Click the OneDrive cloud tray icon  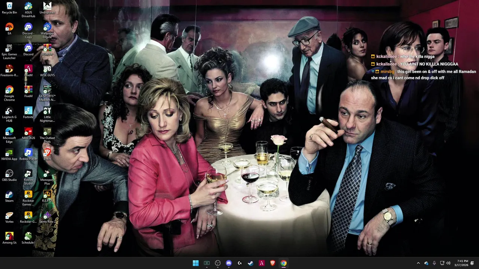click(x=426, y=263)
